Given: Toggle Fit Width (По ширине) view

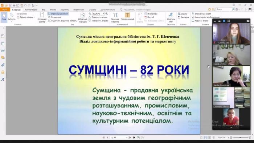Looking at the screenshot, I should click(54, 17).
